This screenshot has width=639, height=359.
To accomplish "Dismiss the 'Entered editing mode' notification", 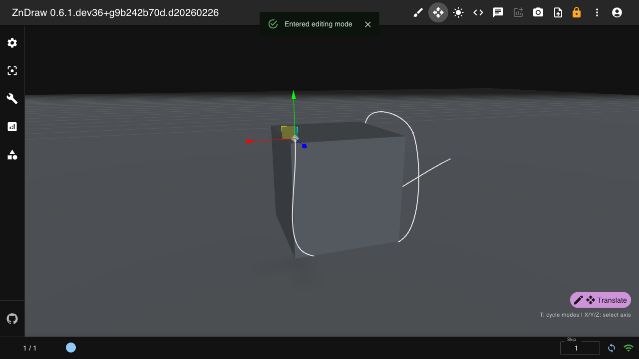I will click(368, 24).
